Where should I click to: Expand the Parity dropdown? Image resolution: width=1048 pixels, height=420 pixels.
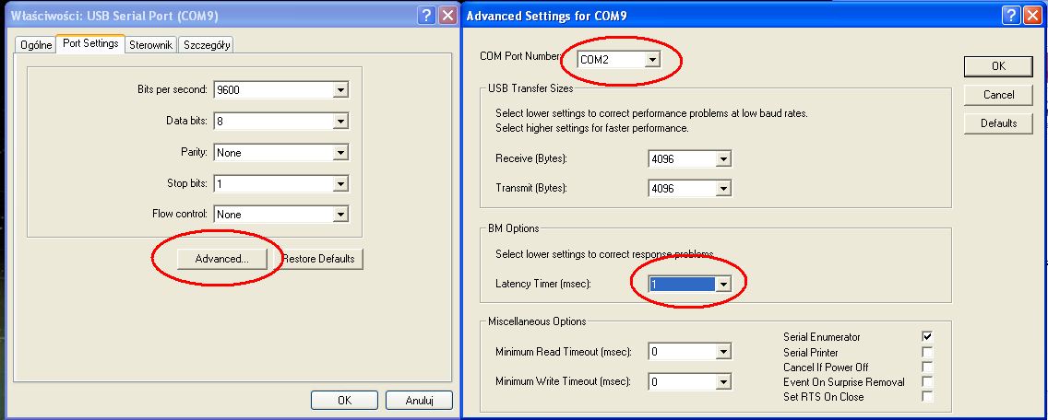coord(339,153)
